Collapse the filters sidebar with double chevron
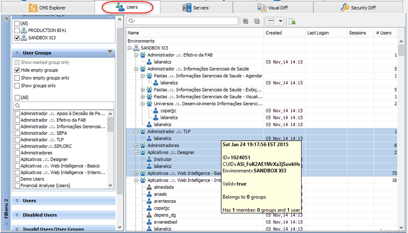This screenshot has width=408, height=233. [6, 223]
